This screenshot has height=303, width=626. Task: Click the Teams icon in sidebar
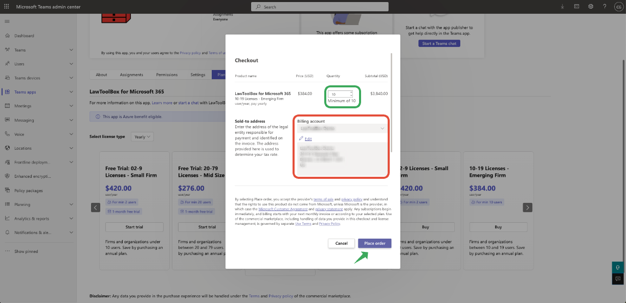[x=7, y=50]
